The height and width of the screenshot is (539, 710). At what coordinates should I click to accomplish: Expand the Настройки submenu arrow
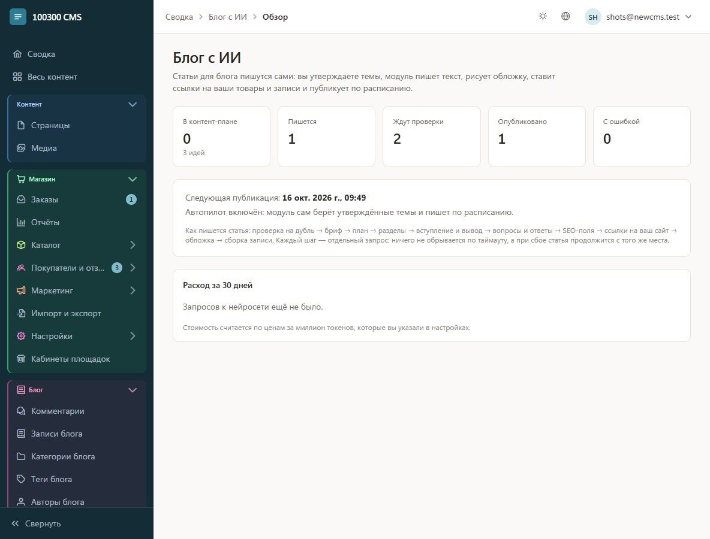[133, 336]
